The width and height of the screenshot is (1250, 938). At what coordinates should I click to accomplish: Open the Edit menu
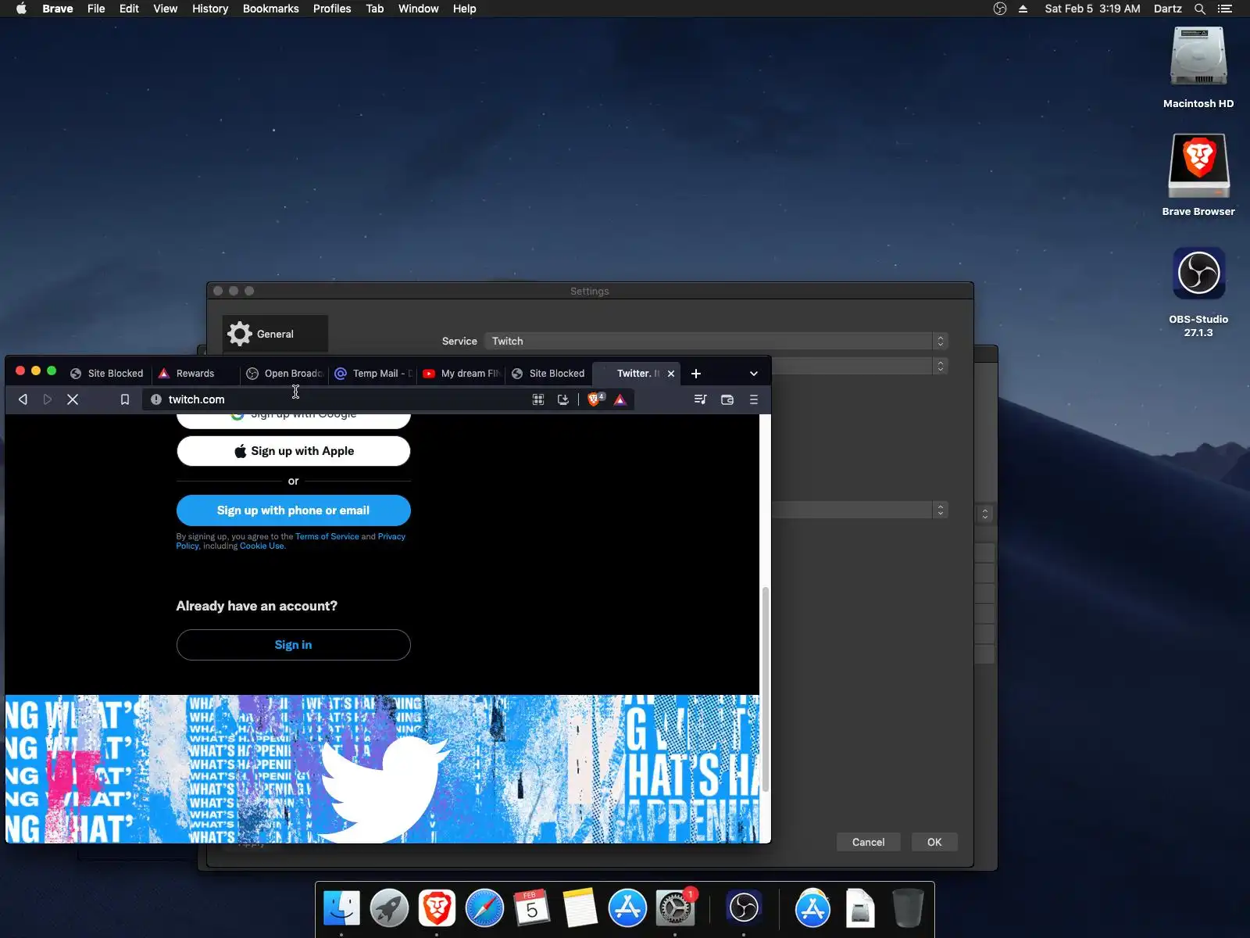(x=129, y=9)
